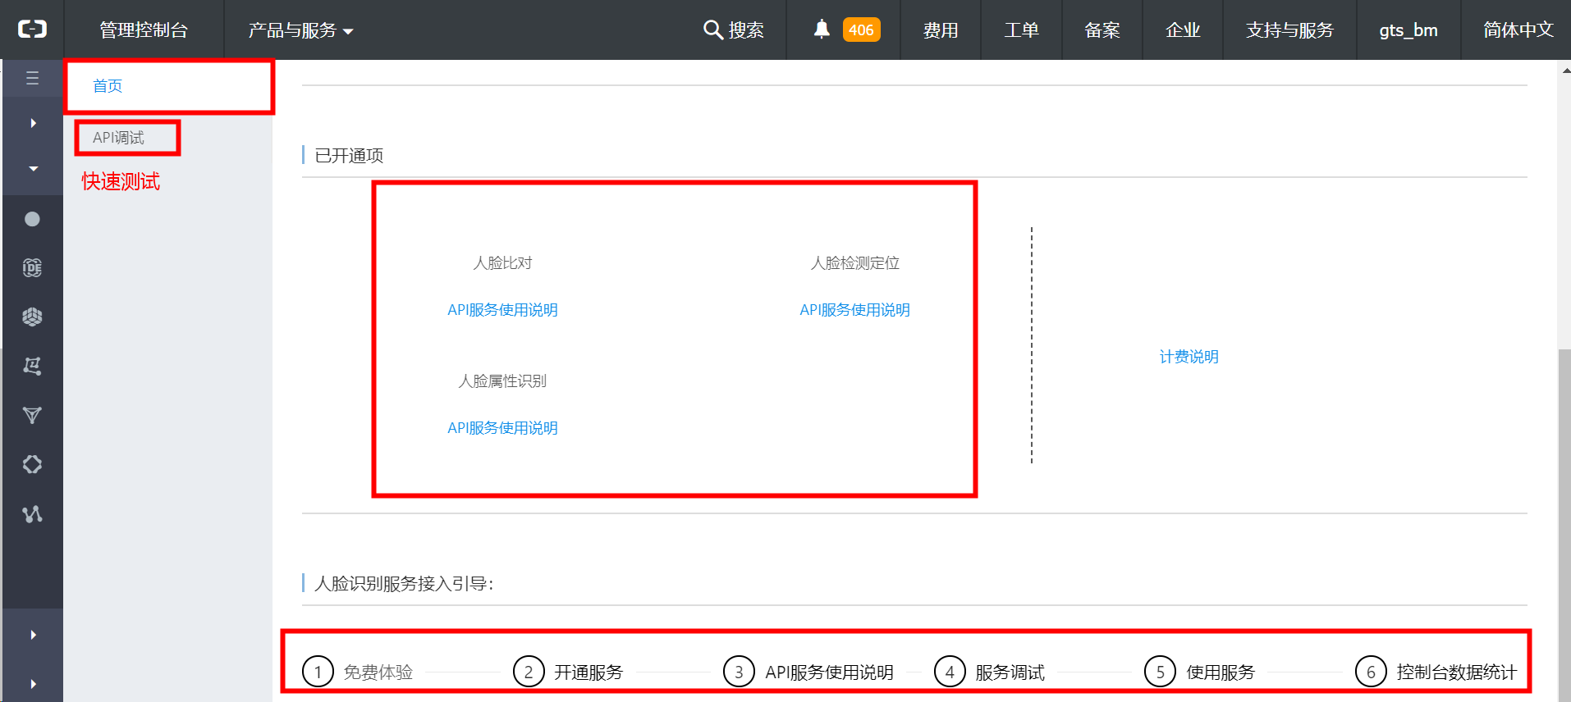Image resolution: width=1571 pixels, height=702 pixels.
Task: Click step 6 控制台数据统计
Action: pos(1436,672)
